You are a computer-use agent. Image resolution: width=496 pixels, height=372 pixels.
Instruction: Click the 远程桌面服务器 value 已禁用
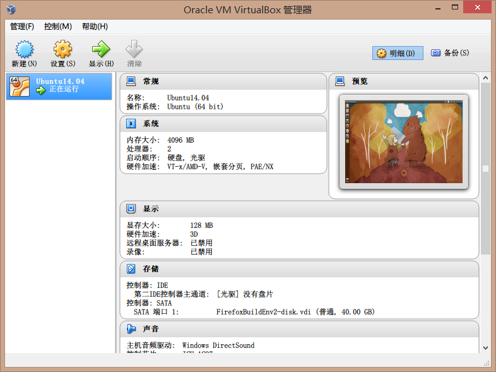coord(201,243)
